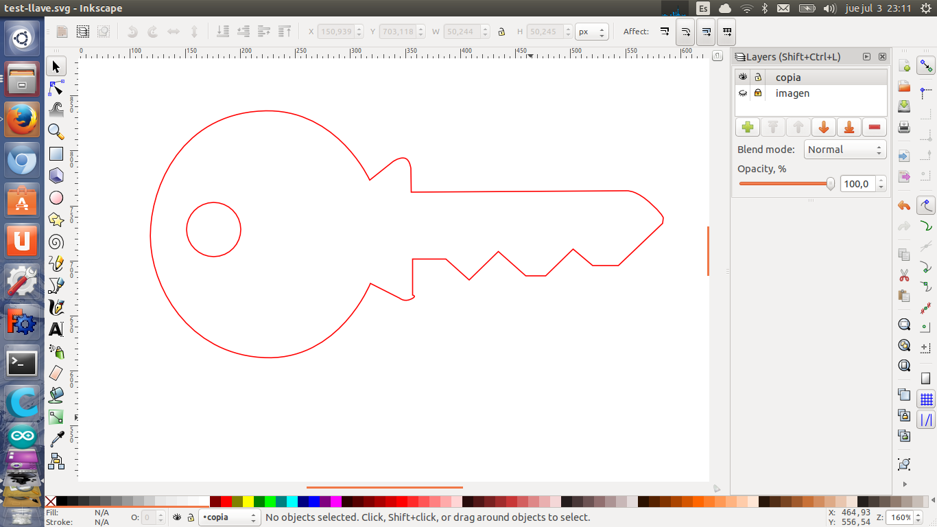937x527 pixels.
Task: Unlock the imagen layer
Action: tap(758, 93)
